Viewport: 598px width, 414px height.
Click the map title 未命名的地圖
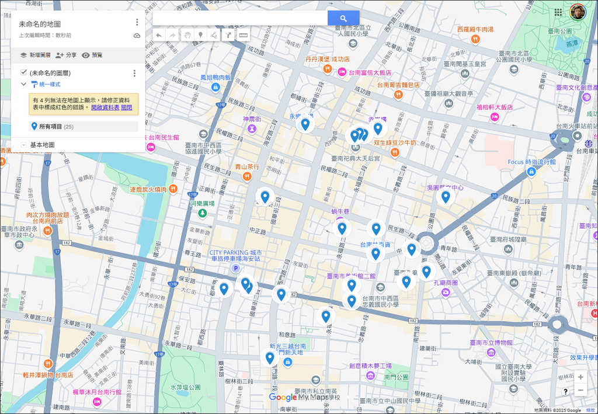tap(40, 23)
